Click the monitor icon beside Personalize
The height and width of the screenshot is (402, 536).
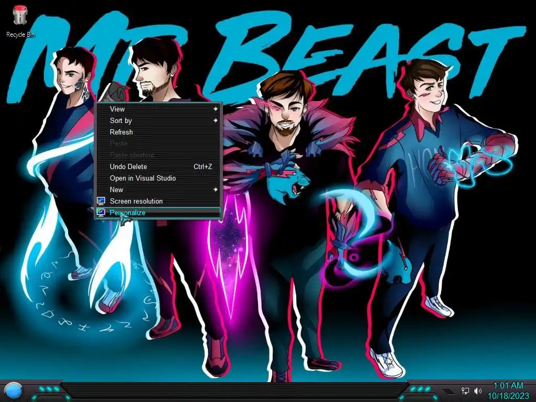[101, 213]
